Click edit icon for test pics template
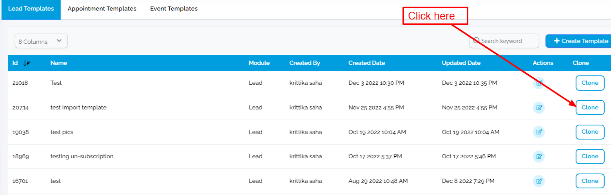The height and width of the screenshot is (195, 611). pyautogui.click(x=539, y=132)
